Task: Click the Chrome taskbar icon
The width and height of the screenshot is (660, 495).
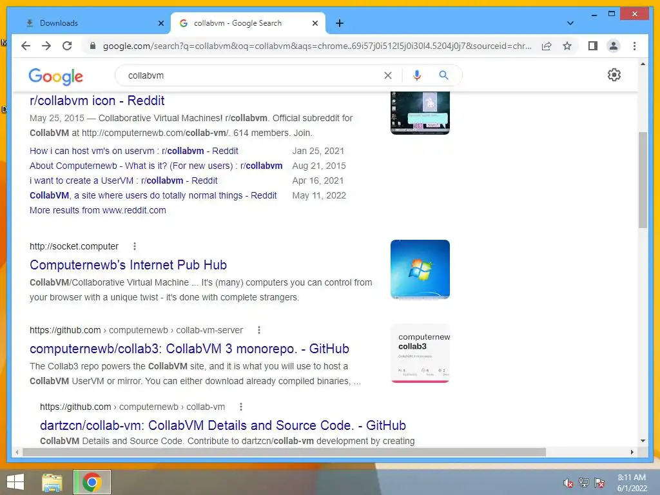Action: point(92,482)
